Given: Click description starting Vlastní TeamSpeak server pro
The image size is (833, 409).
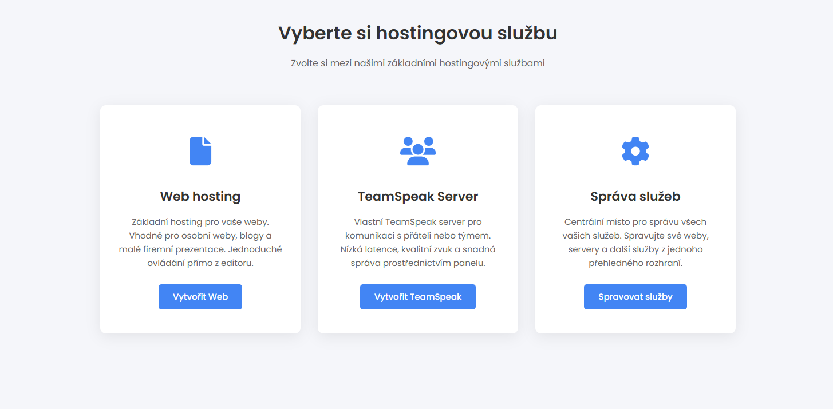Looking at the screenshot, I should [x=418, y=243].
